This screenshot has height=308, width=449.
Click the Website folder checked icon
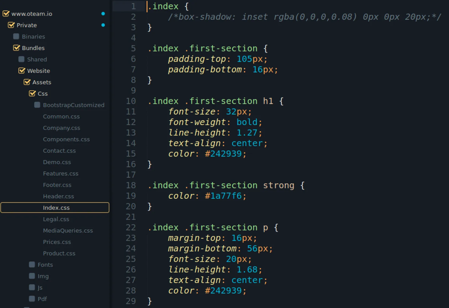tap(22, 71)
